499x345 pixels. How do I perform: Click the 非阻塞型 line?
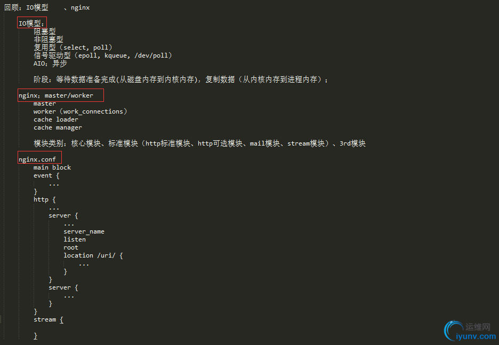pos(49,39)
